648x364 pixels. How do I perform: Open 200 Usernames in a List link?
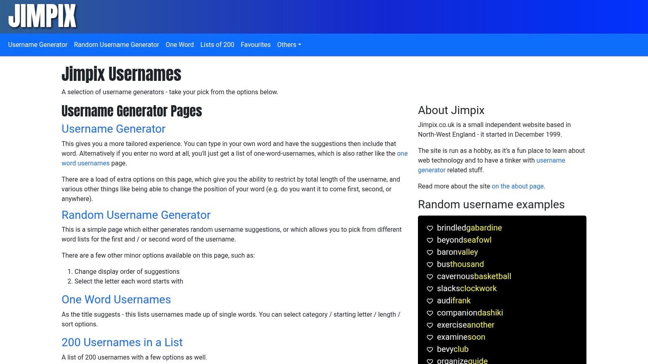pyautogui.click(x=122, y=342)
